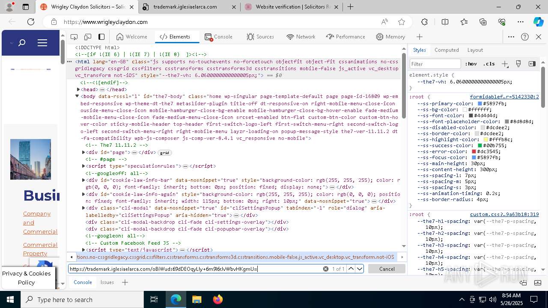Screen dimensions: 548x308
Task: Open File Explorer from taskbar
Action: click(197, 299)
